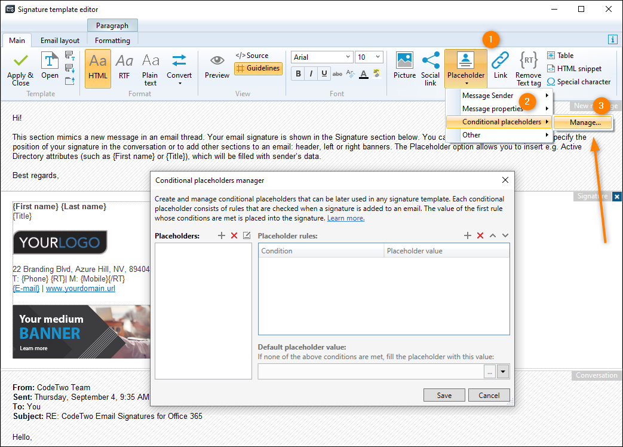The height and width of the screenshot is (447, 623).
Task: Click the Condition column header
Action: 321,251
